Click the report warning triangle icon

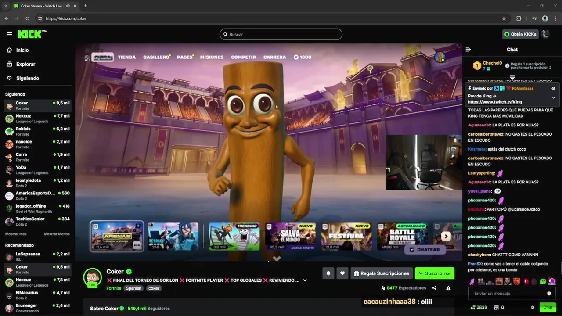(x=448, y=288)
